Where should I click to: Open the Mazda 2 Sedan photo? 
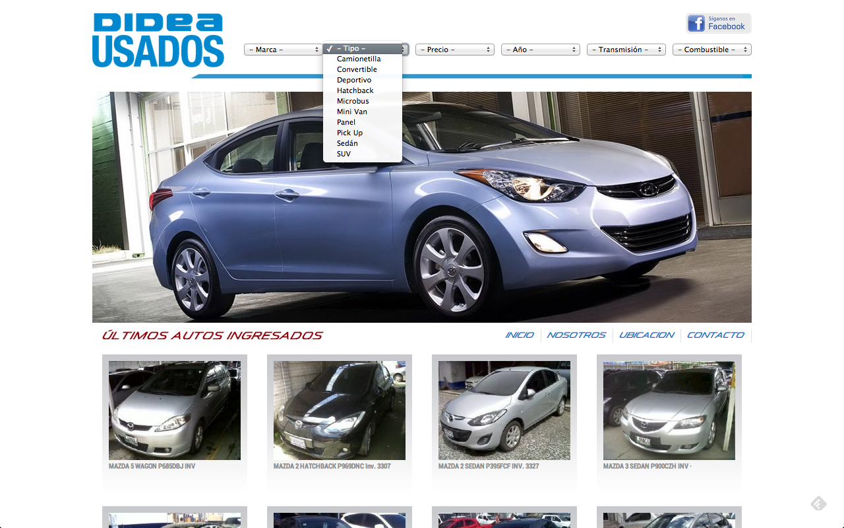pyautogui.click(x=504, y=411)
